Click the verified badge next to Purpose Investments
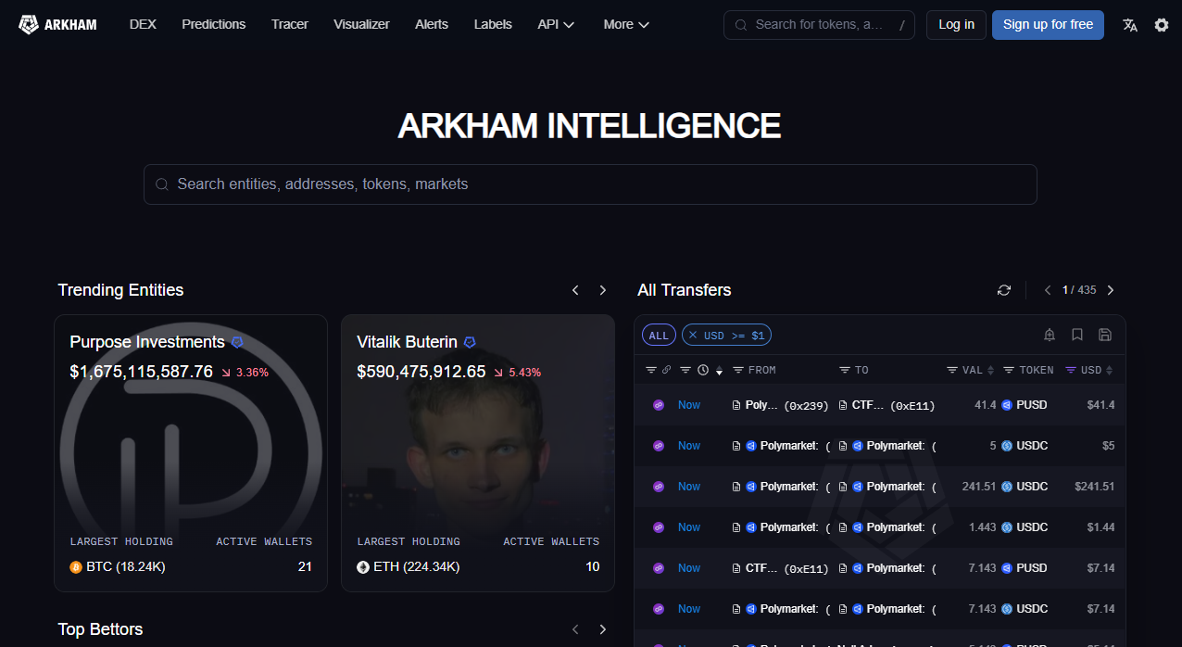The width and height of the screenshot is (1182, 647). (x=237, y=342)
